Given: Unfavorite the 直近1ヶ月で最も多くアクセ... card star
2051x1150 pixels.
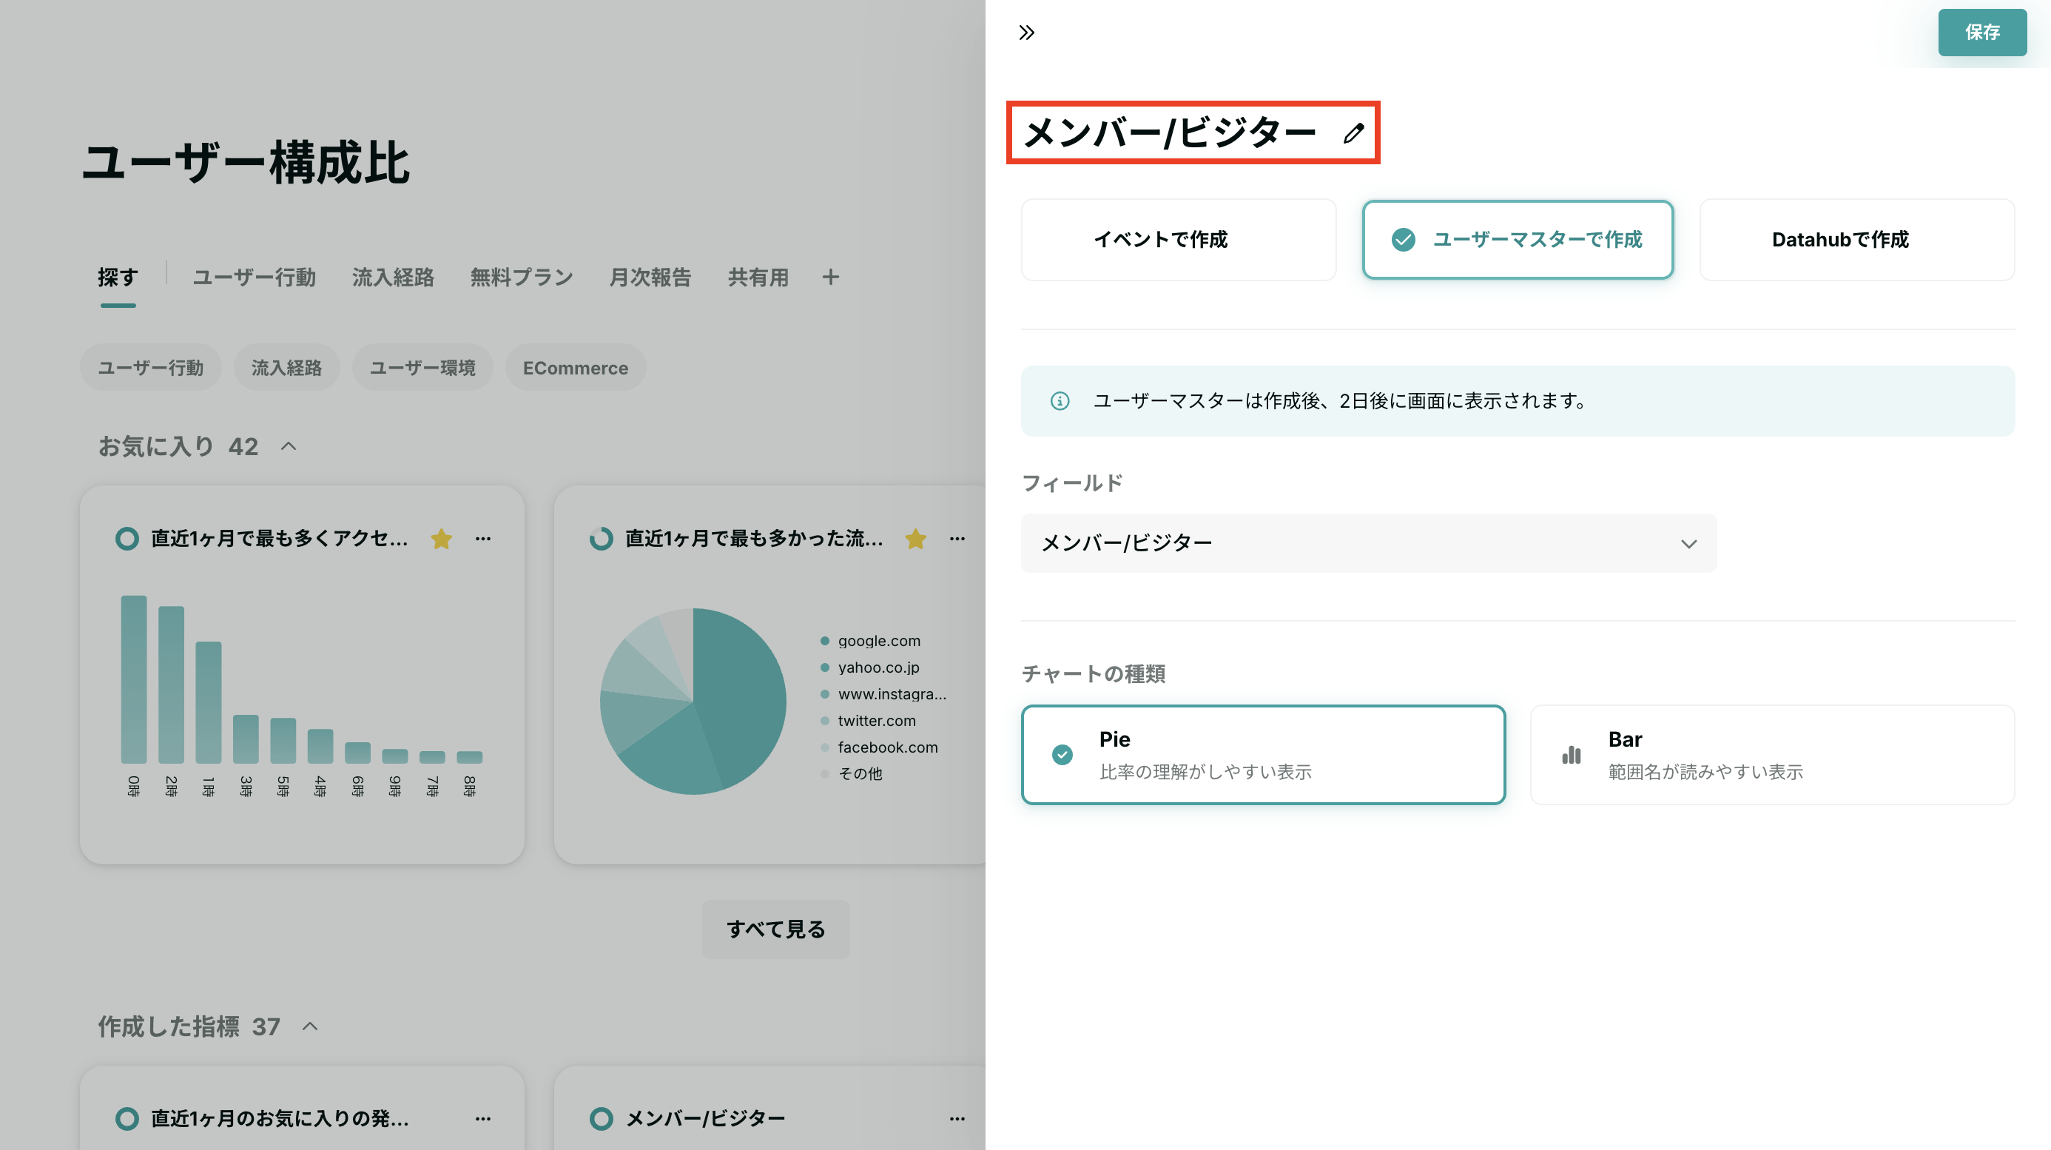Looking at the screenshot, I should pyautogui.click(x=441, y=539).
